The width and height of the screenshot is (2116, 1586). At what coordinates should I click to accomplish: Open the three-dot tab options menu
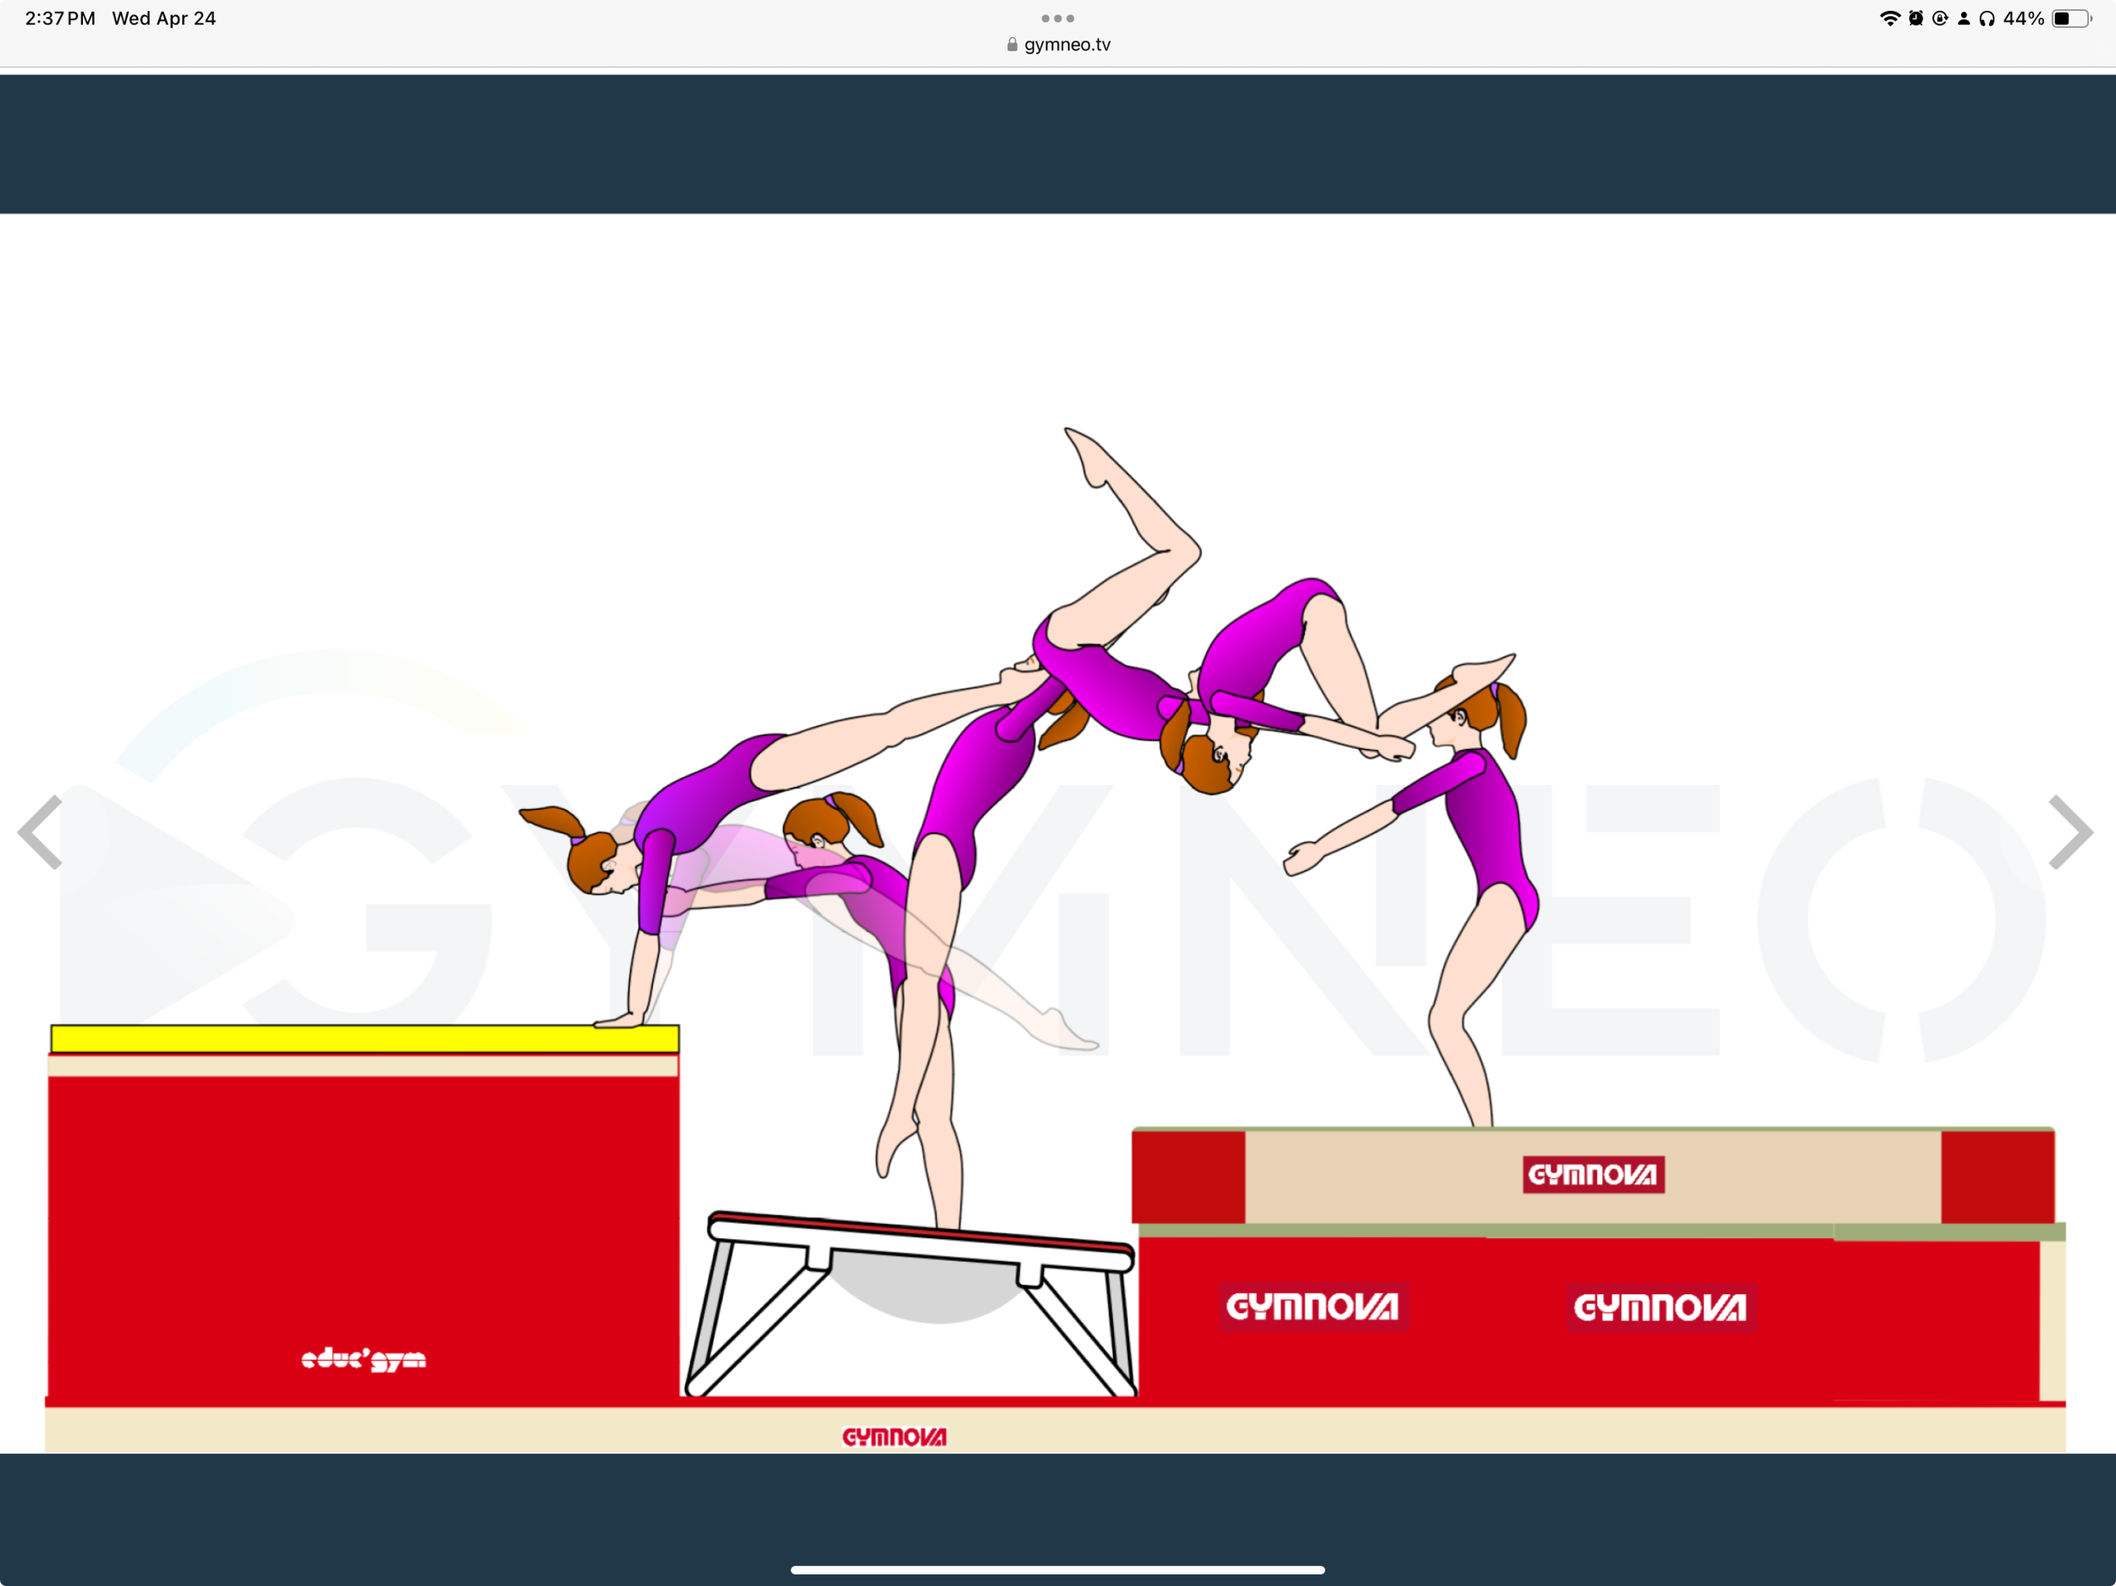pyautogui.click(x=1057, y=17)
